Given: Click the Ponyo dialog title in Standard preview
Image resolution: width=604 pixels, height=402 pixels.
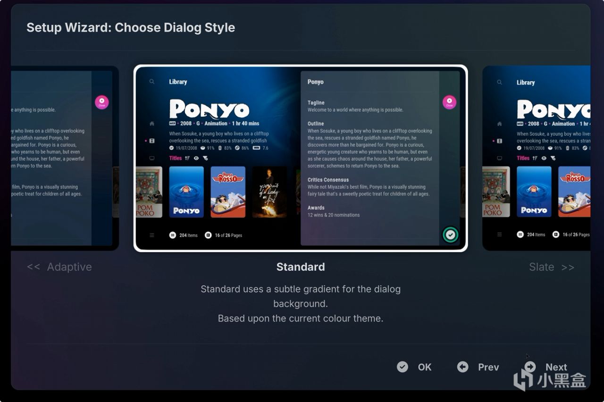Looking at the screenshot, I should pos(316,82).
